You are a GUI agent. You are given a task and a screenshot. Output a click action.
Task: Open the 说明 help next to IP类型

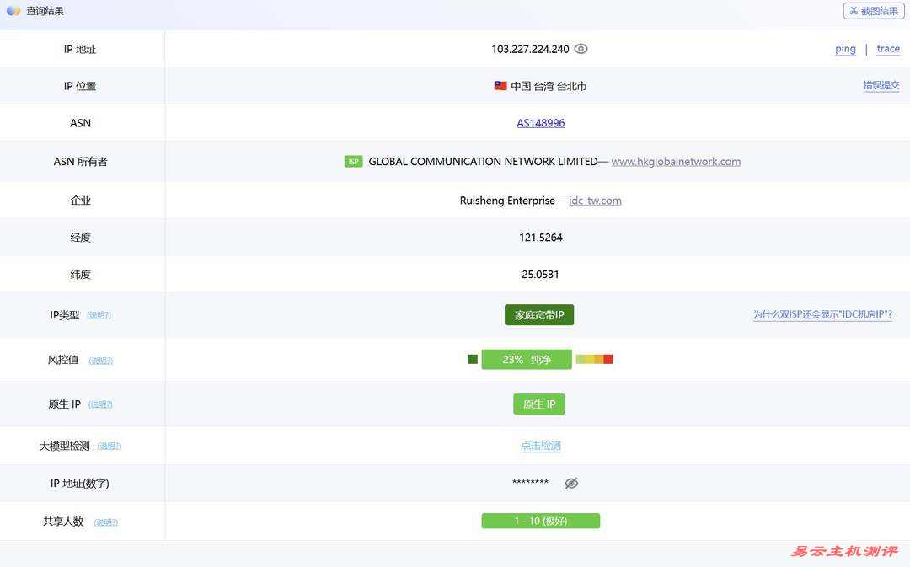tap(99, 315)
